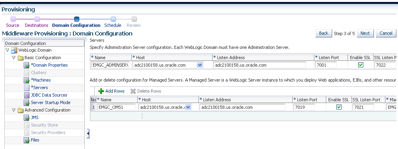398x149 pixels.
Task: Open JDBC Data Sources in tree
Action: pyautogui.click(x=49, y=95)
